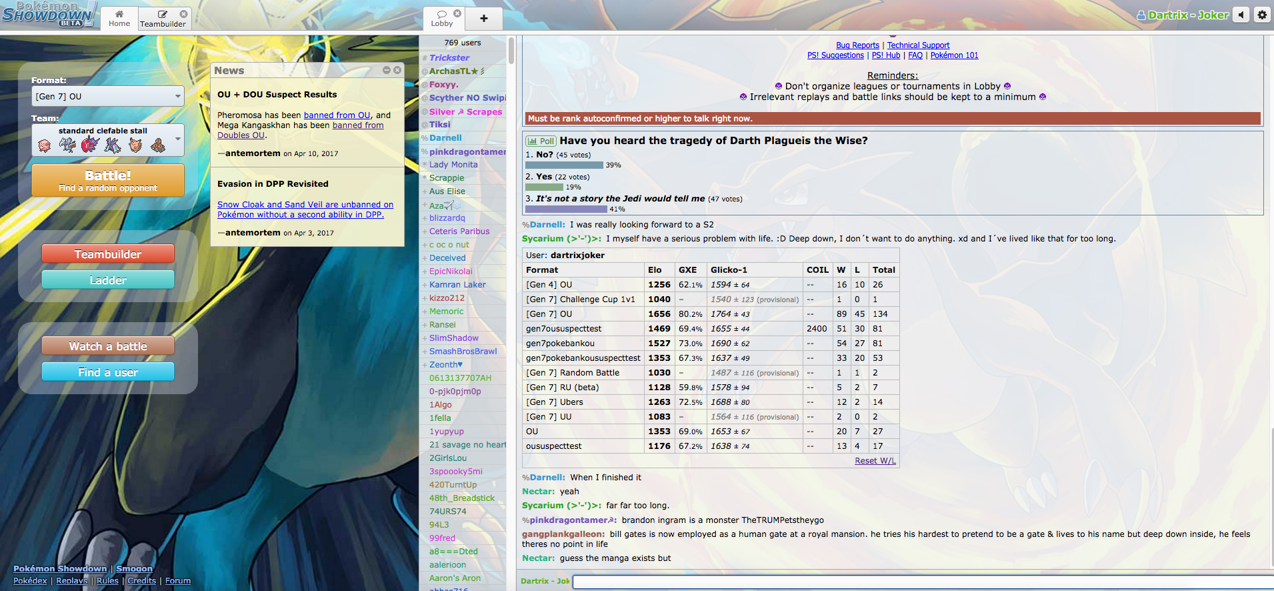Mute sound using the speaker icon
1274x591 pixels.
(1241, 15)
